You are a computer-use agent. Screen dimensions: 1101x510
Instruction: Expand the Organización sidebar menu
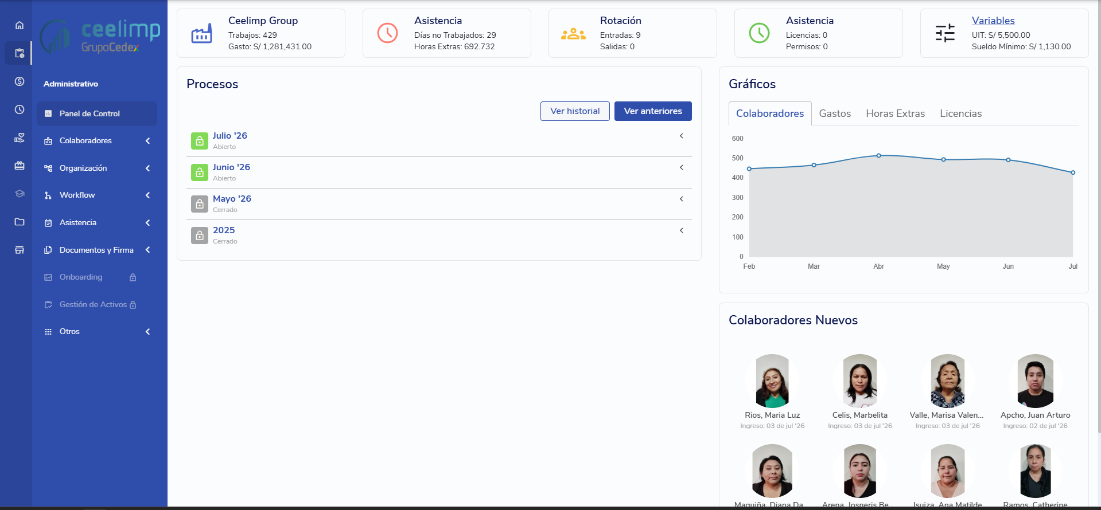[x=96, y=168]
